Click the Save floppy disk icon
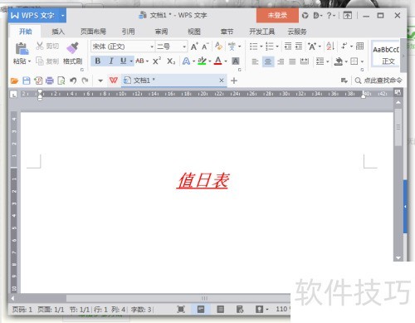 [x=27, y=81]
